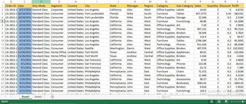Click the Select All corner button
Image resolution: width=246 pixels, height=104 pixels.
pyautogui.click(x=2, y=2)
